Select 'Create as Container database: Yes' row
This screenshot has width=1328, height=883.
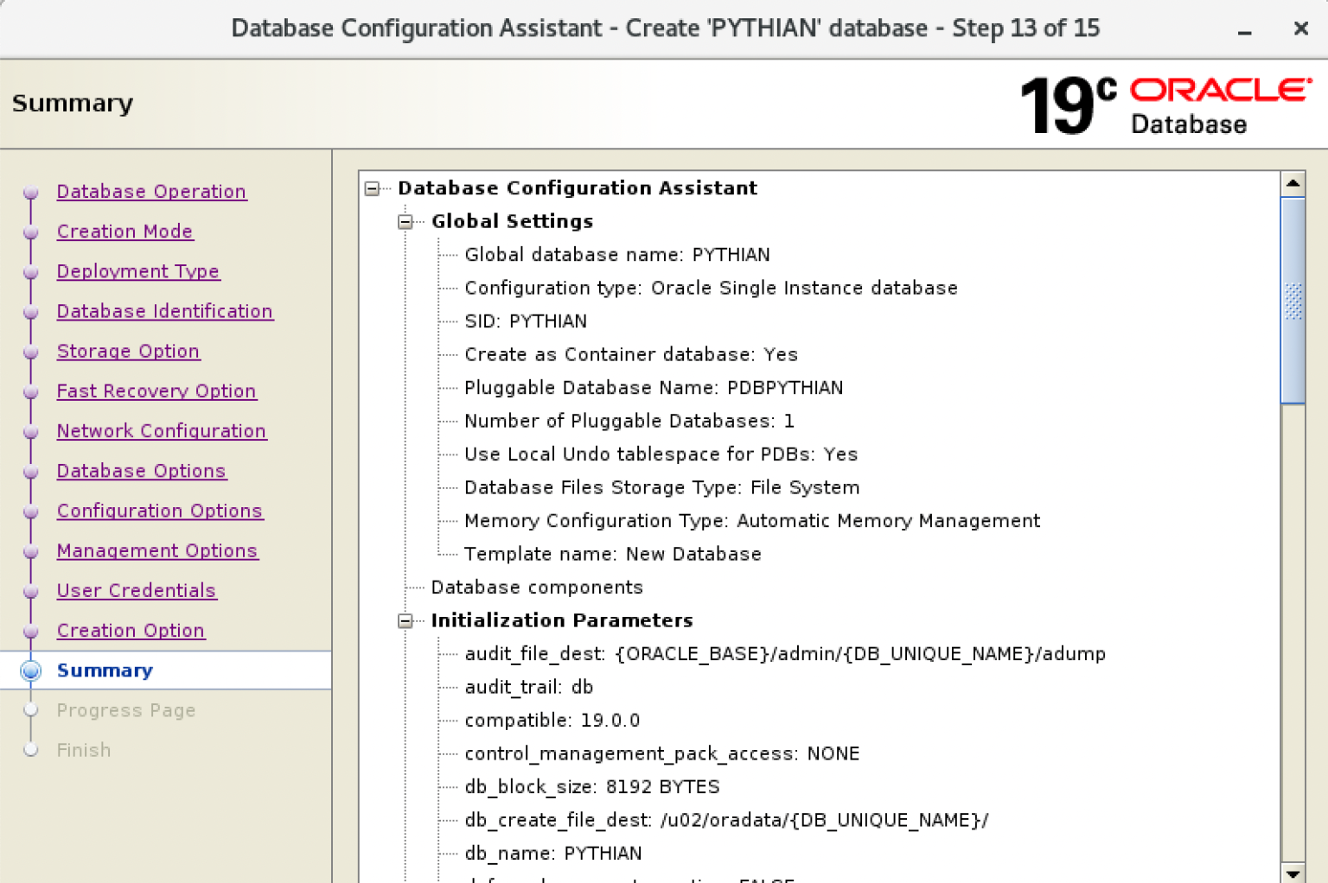pos(631,354)
